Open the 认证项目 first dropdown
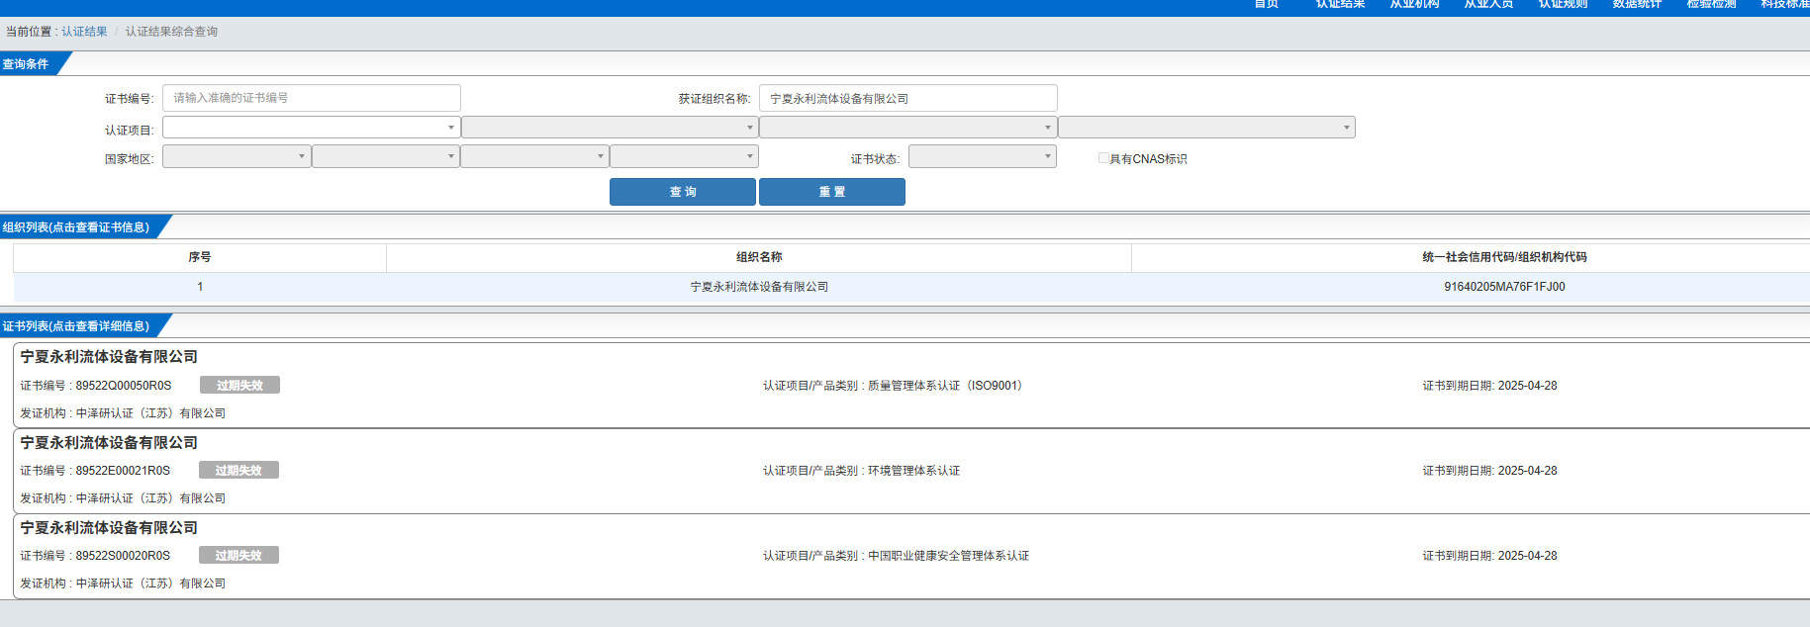 pos(311,128)
